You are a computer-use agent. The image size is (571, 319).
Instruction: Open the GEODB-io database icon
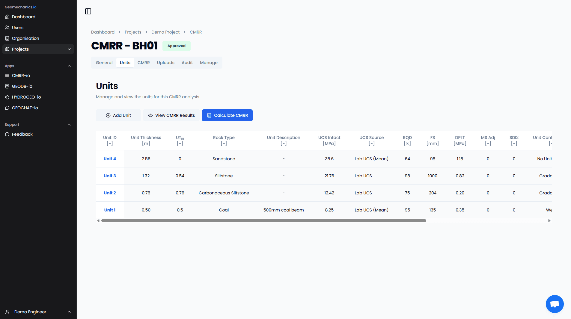pyautogui.click(x=7, y=86)
